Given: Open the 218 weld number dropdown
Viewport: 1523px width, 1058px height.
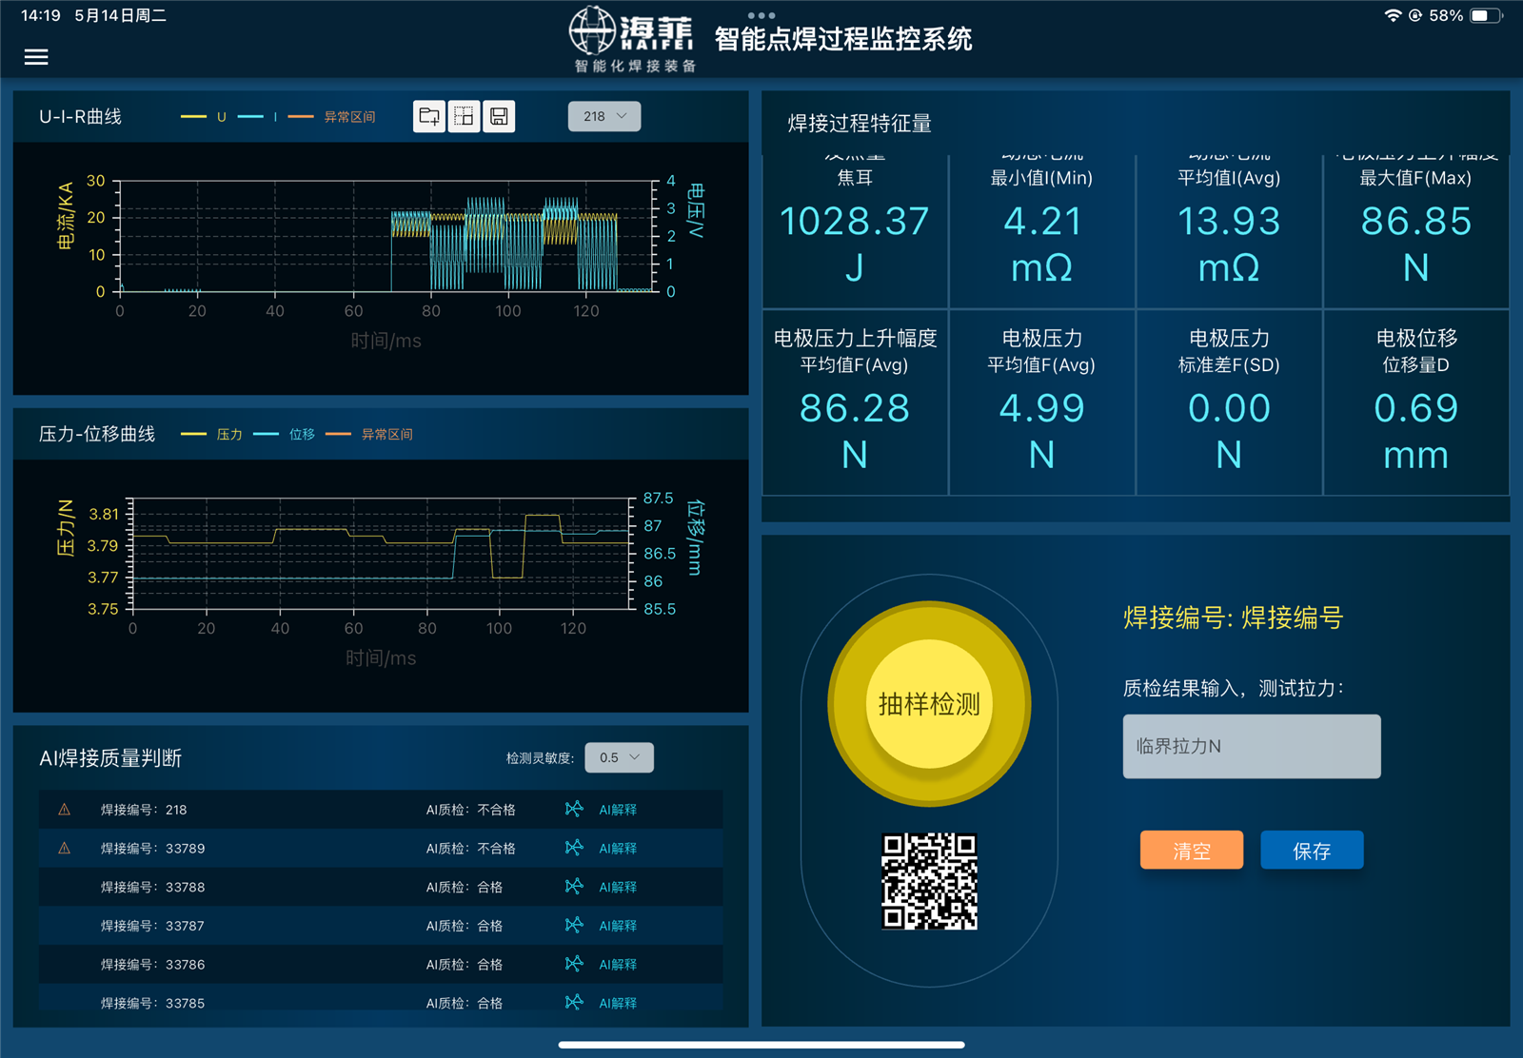Looking at the screenshot, I should [x=604, y=116].
